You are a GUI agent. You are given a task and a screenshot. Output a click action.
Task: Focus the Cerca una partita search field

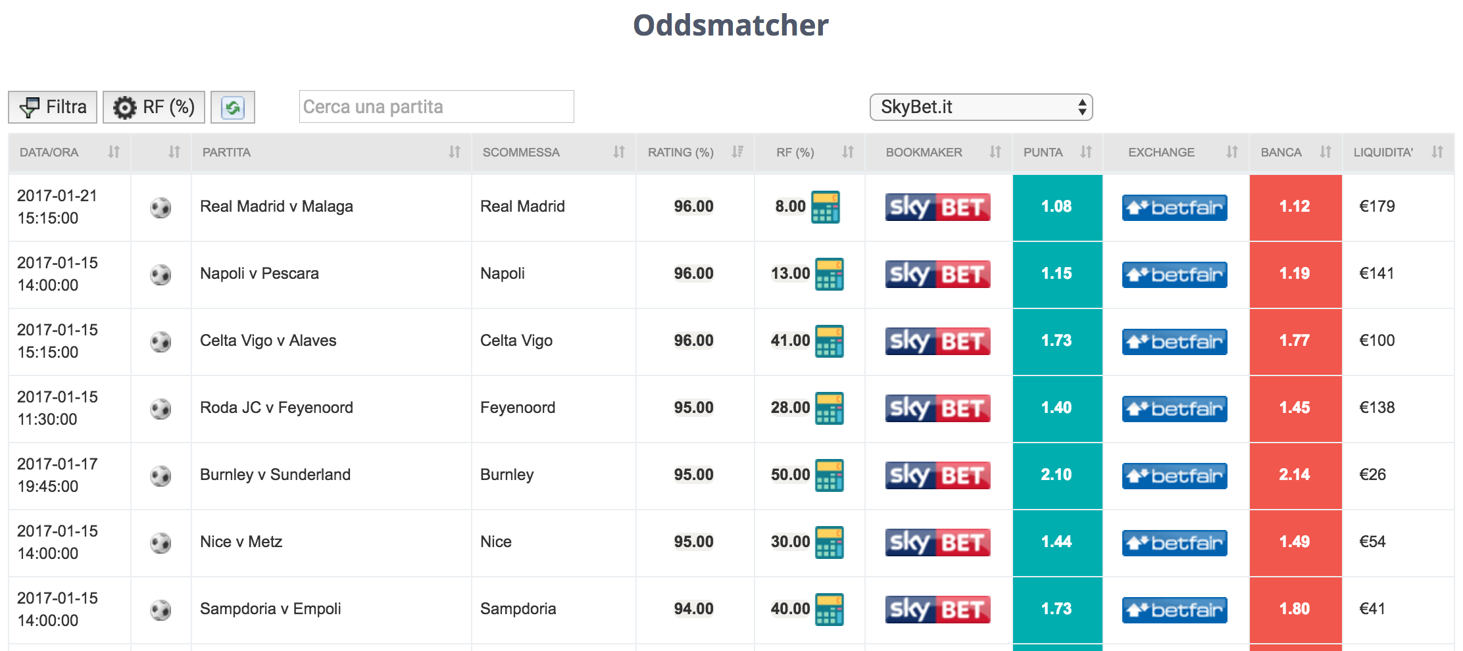coord(436,107)
